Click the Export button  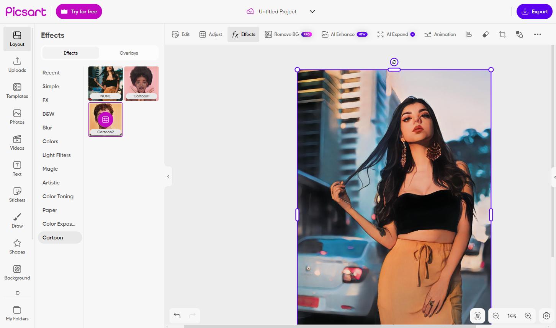click(x=535, y=11)
